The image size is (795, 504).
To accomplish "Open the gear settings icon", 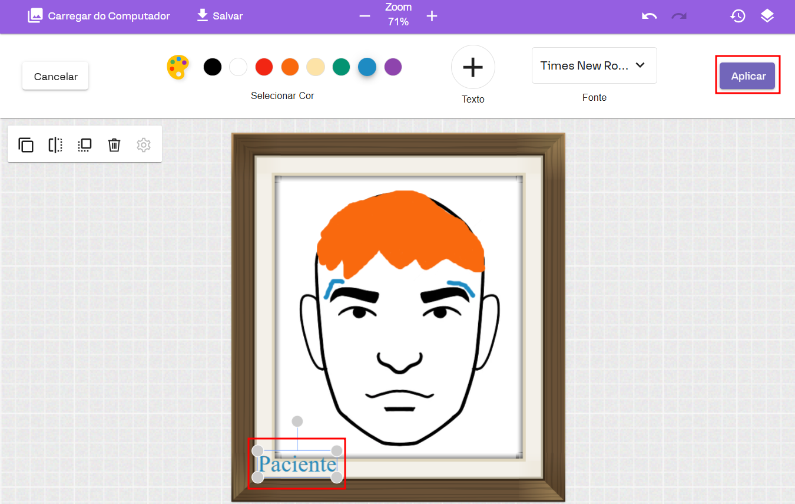I will 144,145.
